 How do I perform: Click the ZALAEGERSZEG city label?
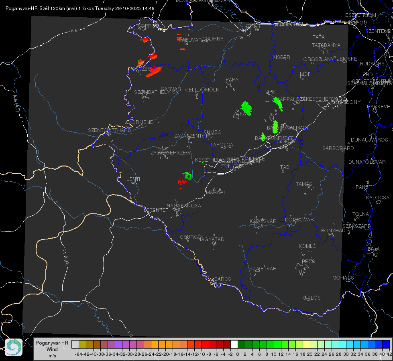coord(170,152)
